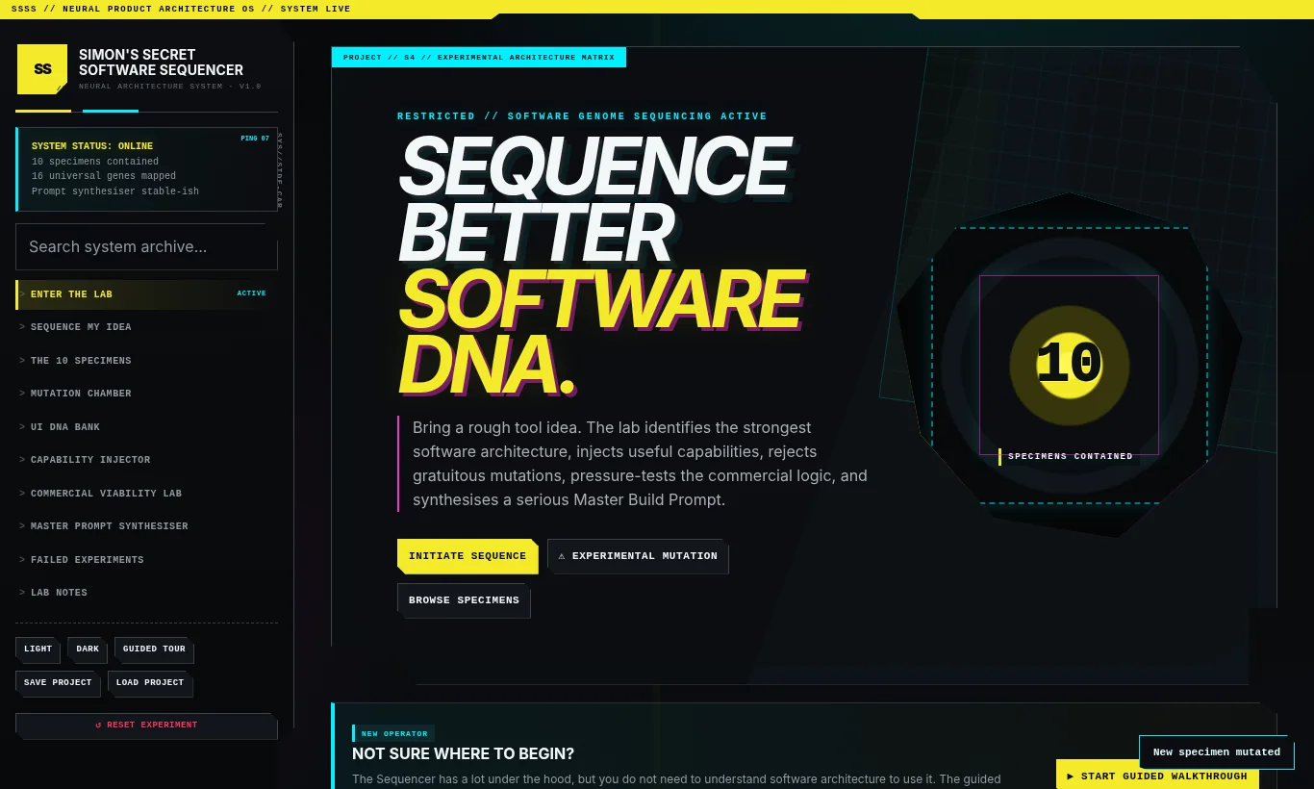Open the Enter the Lab menu item
This screenshot has height=789, width=1314.
click(146, 294)
